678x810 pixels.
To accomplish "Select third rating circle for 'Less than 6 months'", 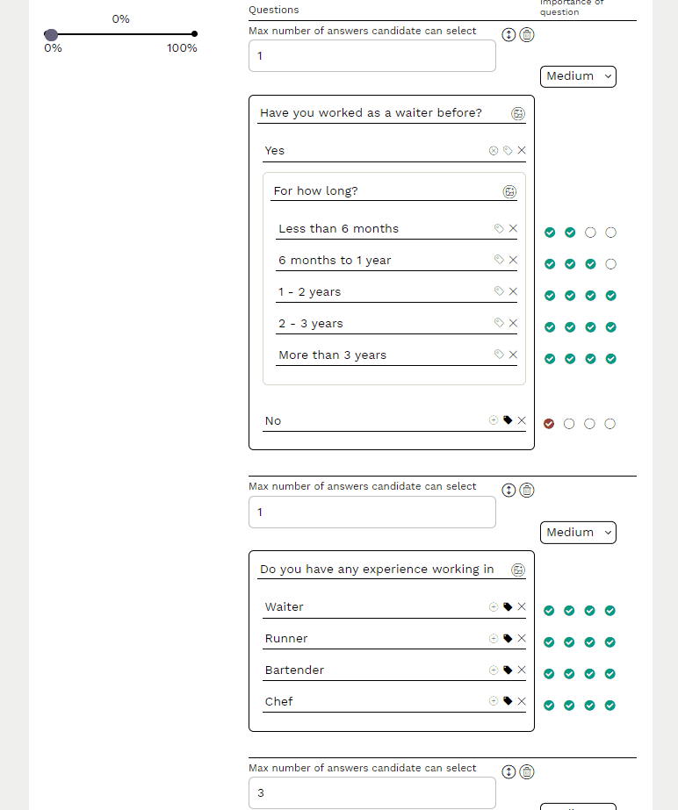I will click(x=590, y=233).
